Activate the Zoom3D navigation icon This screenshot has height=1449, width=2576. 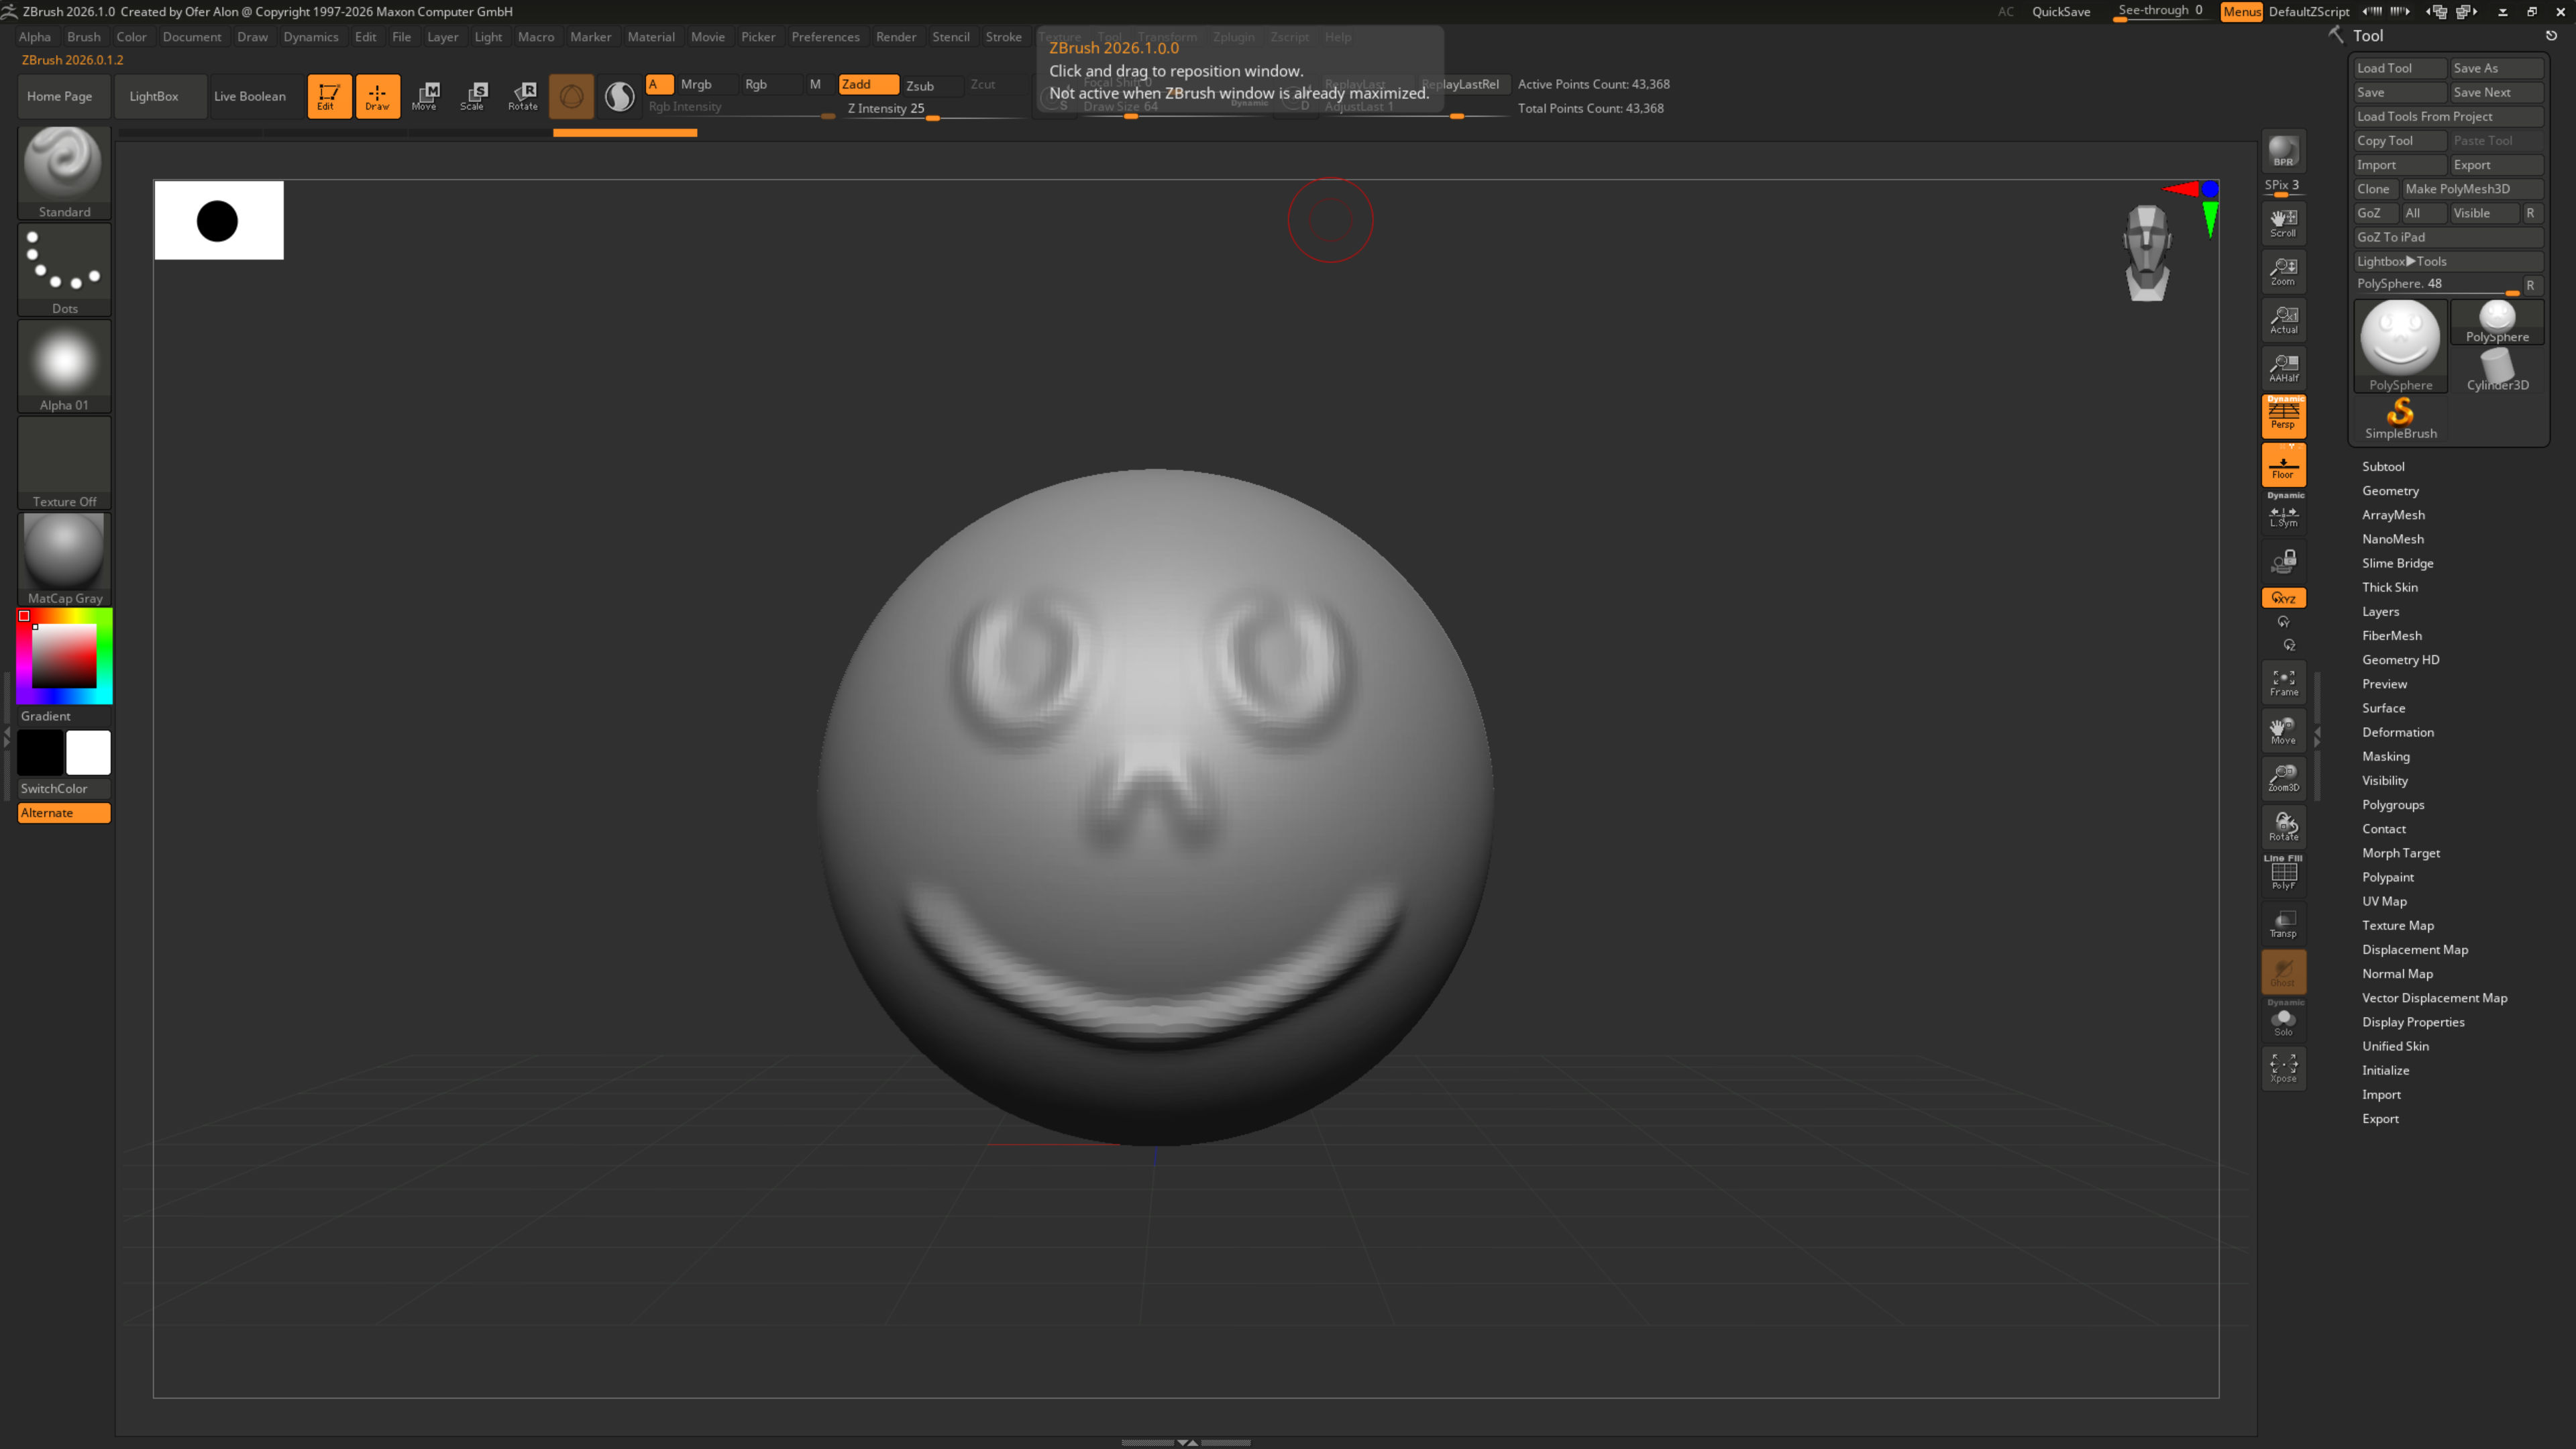pos(2283,778)
